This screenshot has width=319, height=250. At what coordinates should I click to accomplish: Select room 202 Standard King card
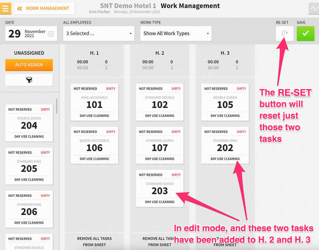coord(225,145)
